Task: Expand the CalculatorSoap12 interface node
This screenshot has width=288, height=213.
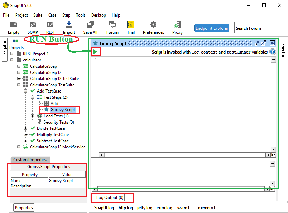Action: coord(19,72)
